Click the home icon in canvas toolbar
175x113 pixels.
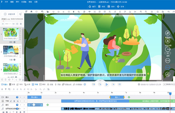point(31,11)
